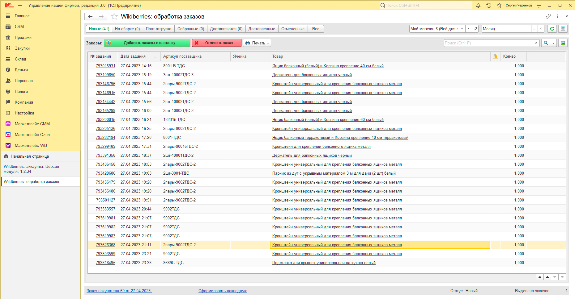
Task: Open notifications bell in title bar
Action: (478, 5)
